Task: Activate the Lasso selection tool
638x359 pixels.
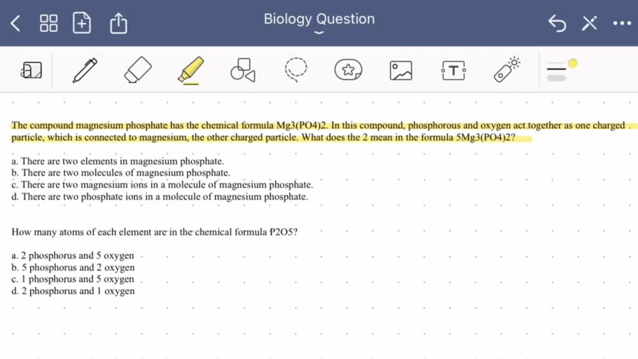Action: coord(295,70)
